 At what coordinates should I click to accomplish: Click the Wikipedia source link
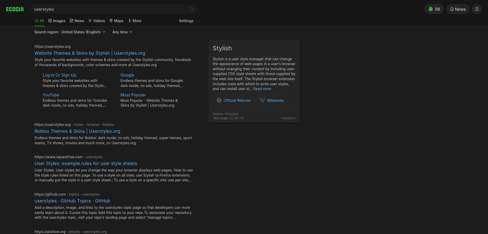(x=231, y=114)
